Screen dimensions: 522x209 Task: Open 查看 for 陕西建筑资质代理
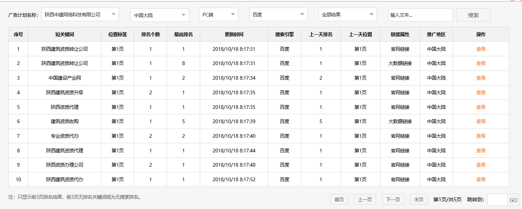481,151
